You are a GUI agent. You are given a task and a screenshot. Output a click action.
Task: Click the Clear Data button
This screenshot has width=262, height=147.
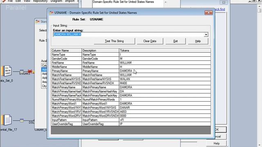tap(150, 41)
